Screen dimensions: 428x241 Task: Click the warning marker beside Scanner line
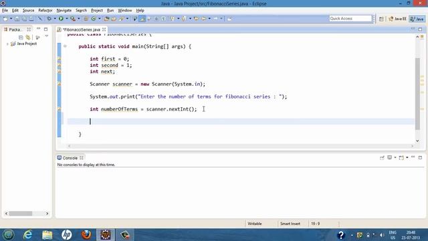[59, 84]
